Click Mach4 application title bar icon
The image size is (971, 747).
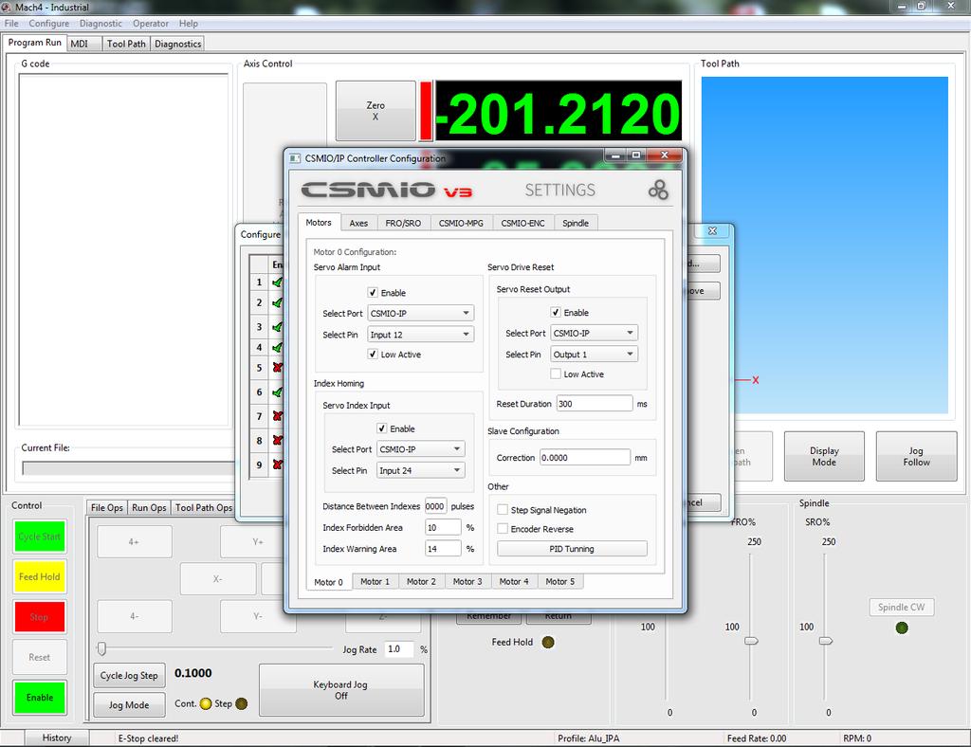coord(7,7)
